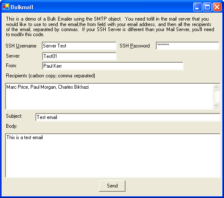Select the Server field containing Test01
Image resolution: width=224 pixels, height=198 pixels.
(79, 56)
